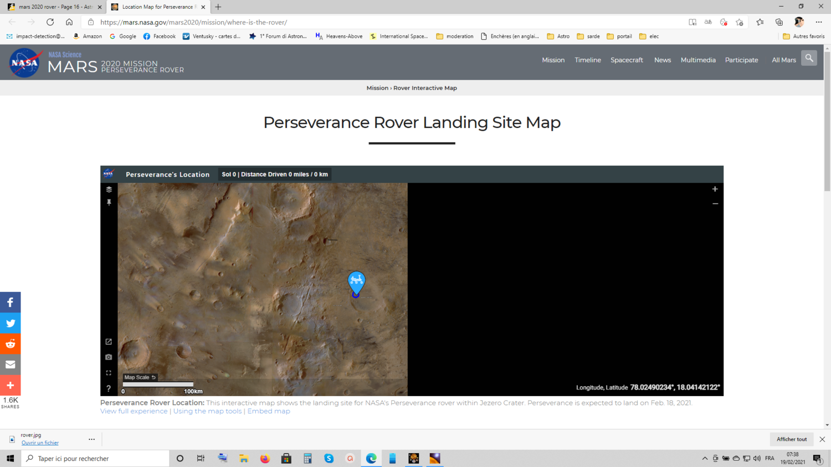Screen dimensions: 831x467
Task: Open the NASA site search icon
Action: pyautogui.click(x=809, y=58)
